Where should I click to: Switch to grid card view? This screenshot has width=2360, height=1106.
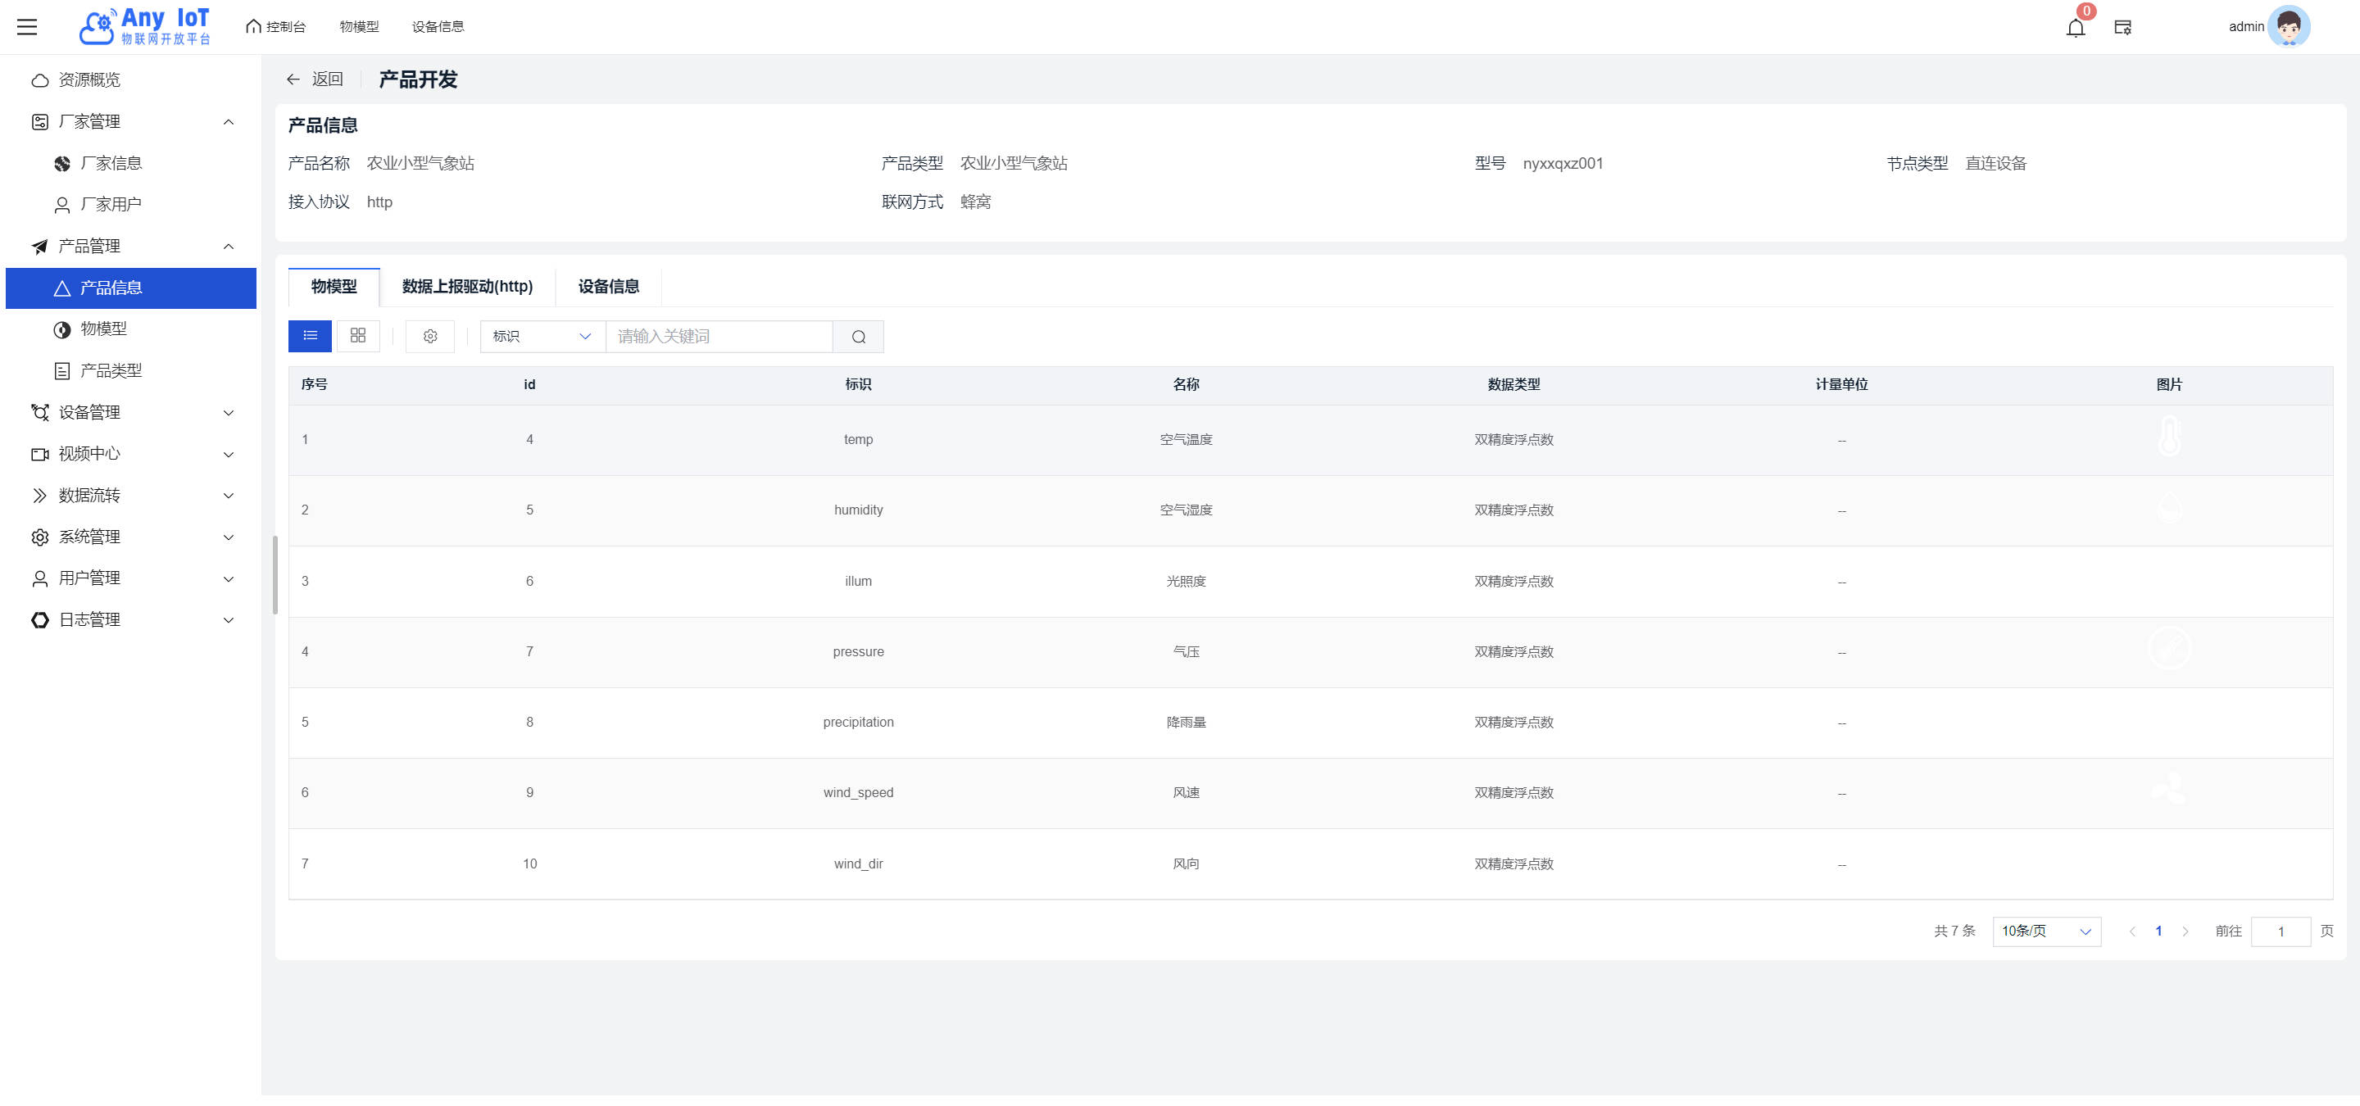pos(358,336)
